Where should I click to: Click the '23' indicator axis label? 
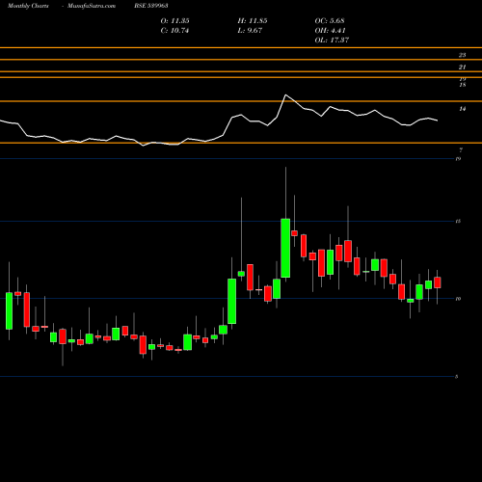click(x=462, y=55)
